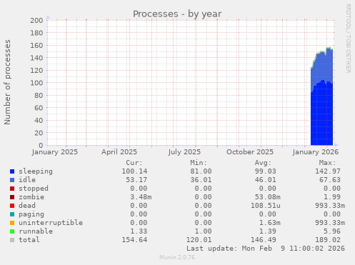Click the 100 y-axis tick label
The height and width of the screenshot is (265, 355).
(x=36, y=83)
